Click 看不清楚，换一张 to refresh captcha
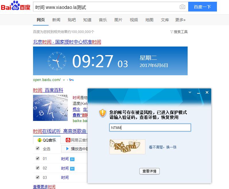This screenshot has height=189, width=229. (163, 147)
